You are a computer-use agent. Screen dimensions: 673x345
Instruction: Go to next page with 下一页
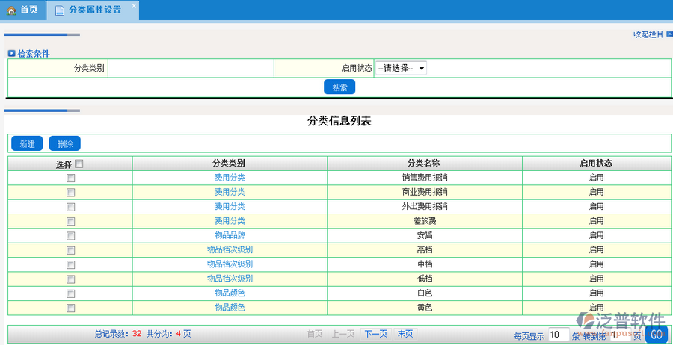375,334
